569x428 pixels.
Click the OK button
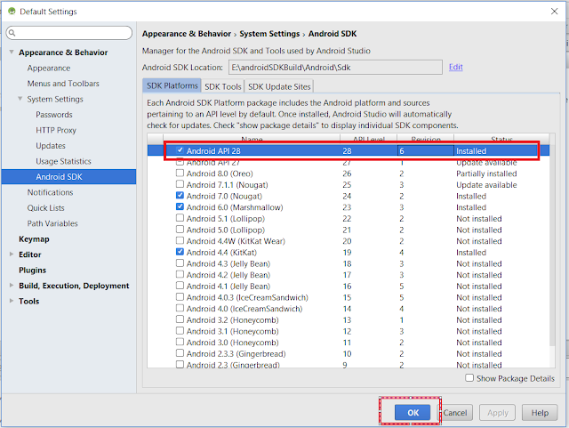413,412
